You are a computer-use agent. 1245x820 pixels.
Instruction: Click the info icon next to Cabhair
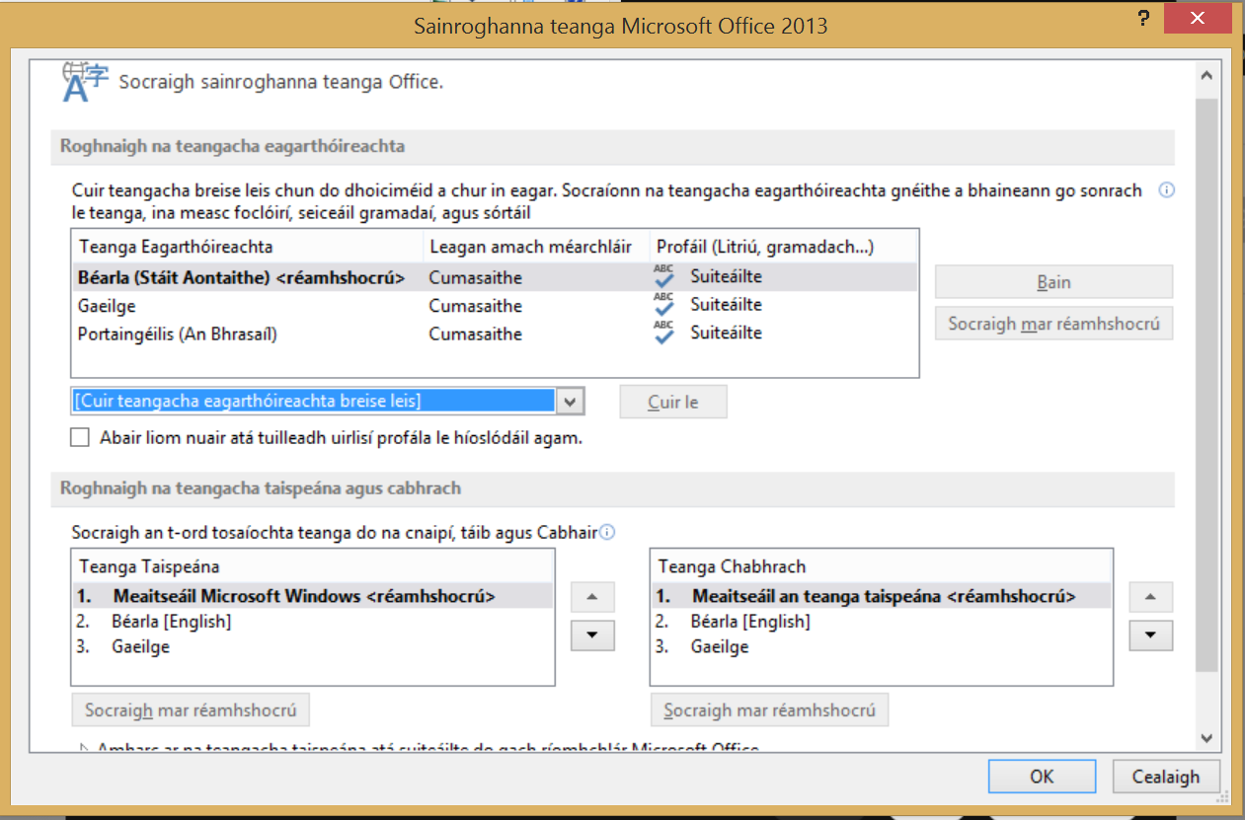click(x=607, y=533)
